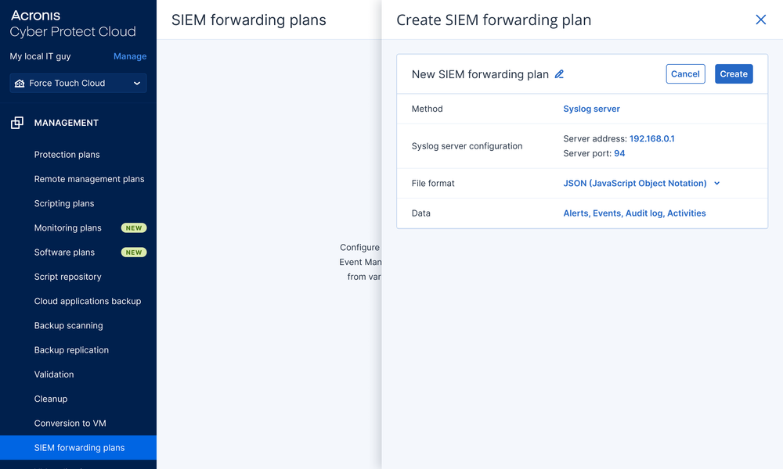Open Protection plans in sidebar
The width and height of the screenshot is (783, 469).
[67, 155]
